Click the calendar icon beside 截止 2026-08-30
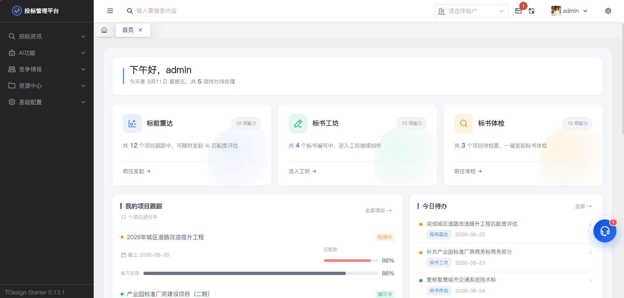The height and width of the screenshot is (298, 624). click(x=124, y=255)
